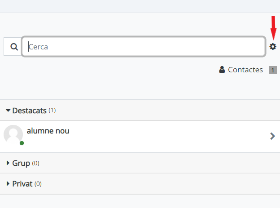Click the person icon beside Contactes
This screenshot has width=280, height=208.
(222, 70)
